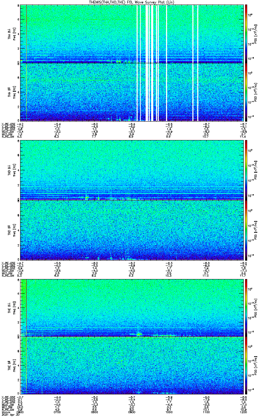260x417 pixels.
Task: Click the 'MLAT_SM' label below THE panels
Action: click(x=7, y=404)
